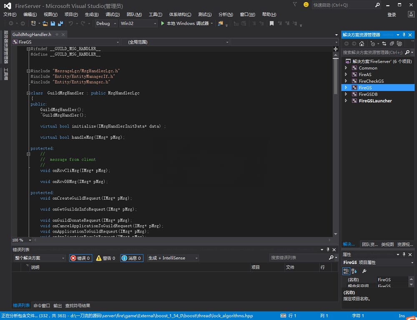
Task: Start the 本地 Windows 调试器
Action: (x=185, y=23)
